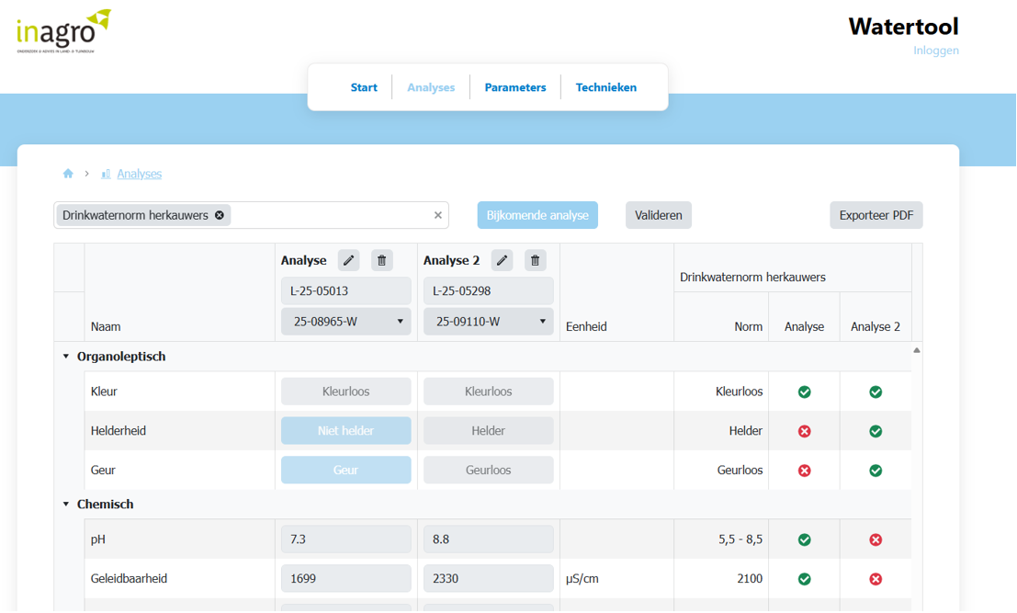Toggle the highlighted Geur button

pyautogui.click(x=345, y=470)
